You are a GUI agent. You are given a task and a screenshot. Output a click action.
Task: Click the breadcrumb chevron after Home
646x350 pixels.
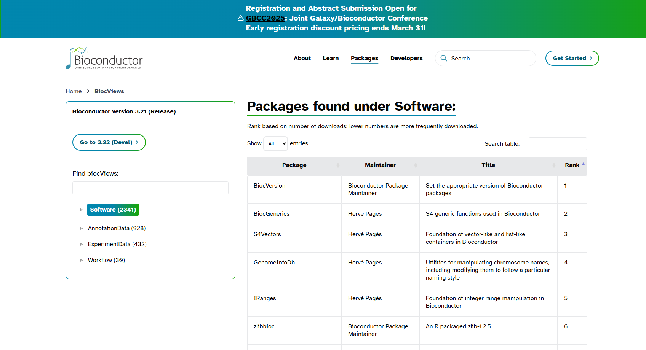point(88,91)
